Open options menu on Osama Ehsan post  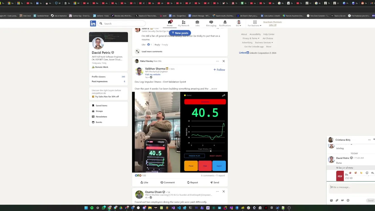coord(217,191)
